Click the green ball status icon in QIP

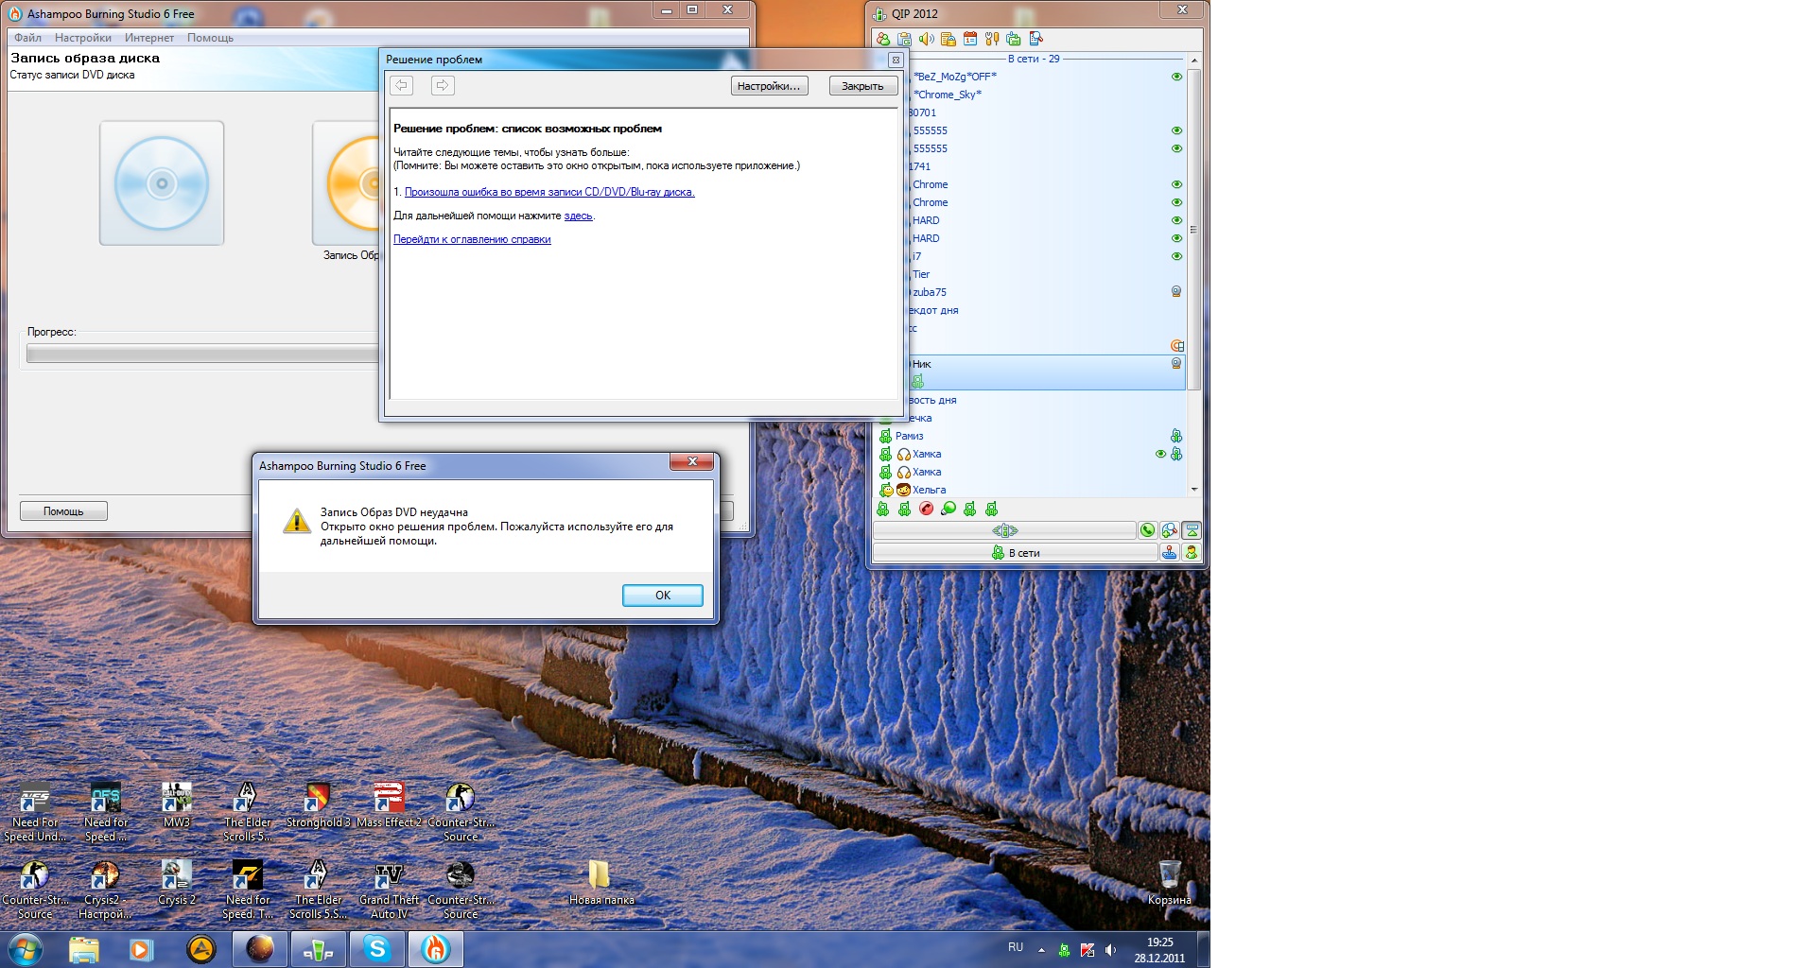click(948, 509)
